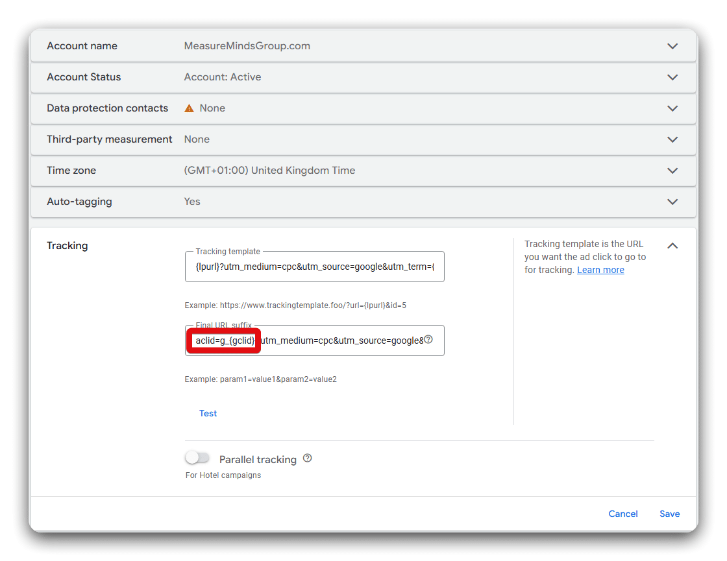Screen dimensions: 727x561
Task: Expand the Account name row
Action: pos(672,46)
